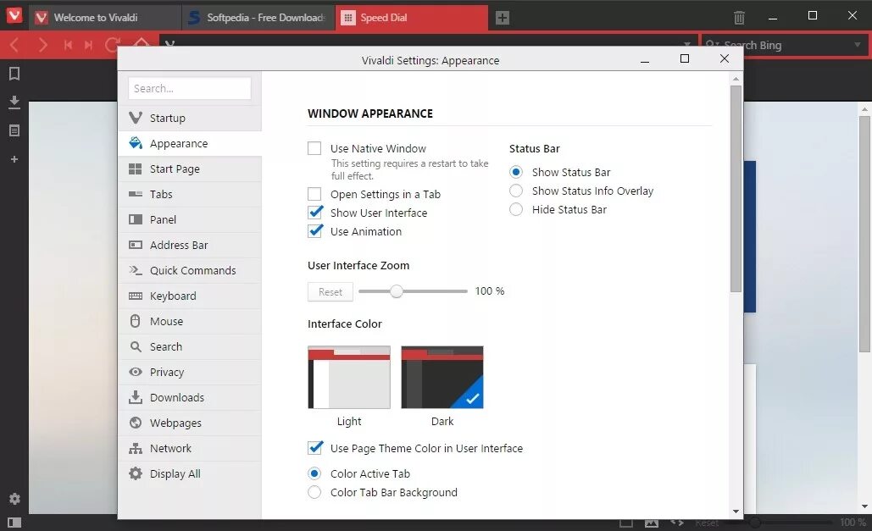The height and width of the screenshot is (531, 872).
Task: Click the browser page vertical scrollbar
Action: tap(864, 234)
